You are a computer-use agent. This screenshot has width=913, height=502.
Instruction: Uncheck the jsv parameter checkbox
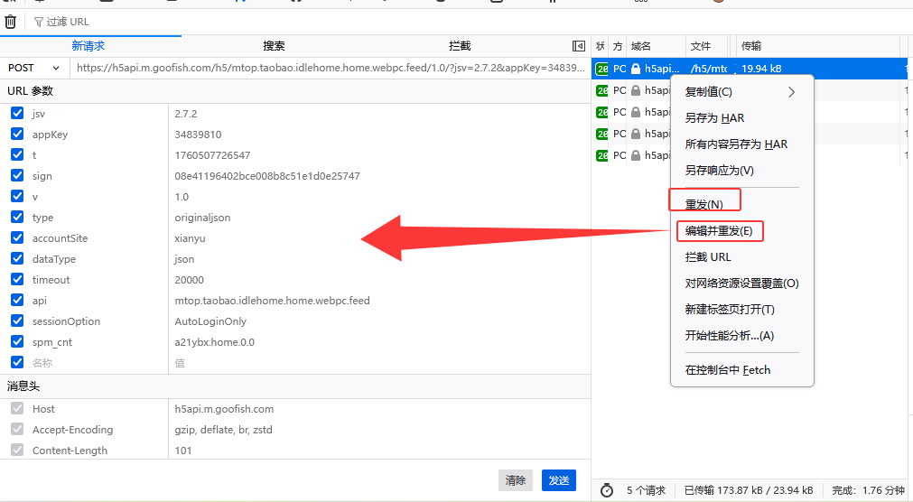pyautogui.click(x=16, y=114)
